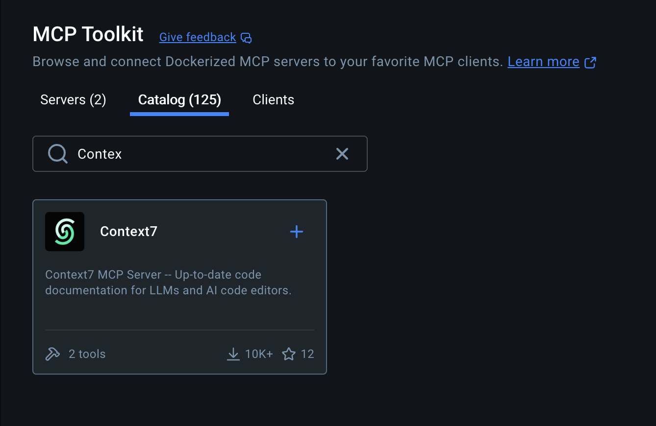Open the Give feedback link
The image size is (656, 426).
(x=198, y=37)
